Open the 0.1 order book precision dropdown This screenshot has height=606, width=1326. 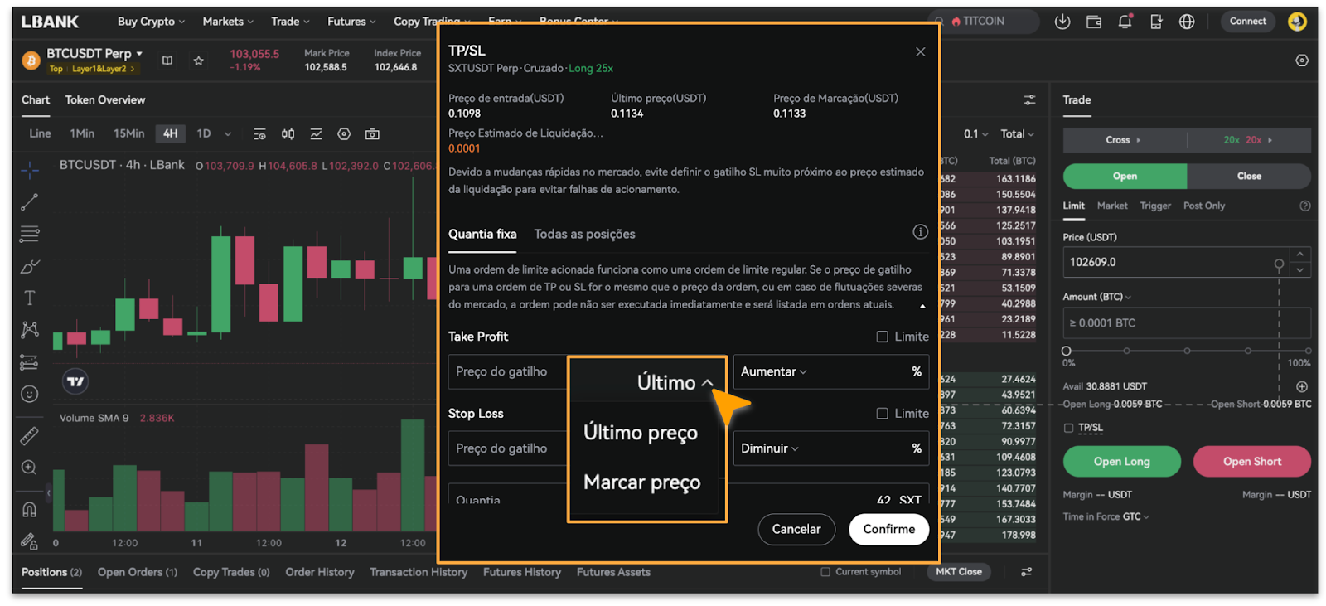click(x=976, y=134)
